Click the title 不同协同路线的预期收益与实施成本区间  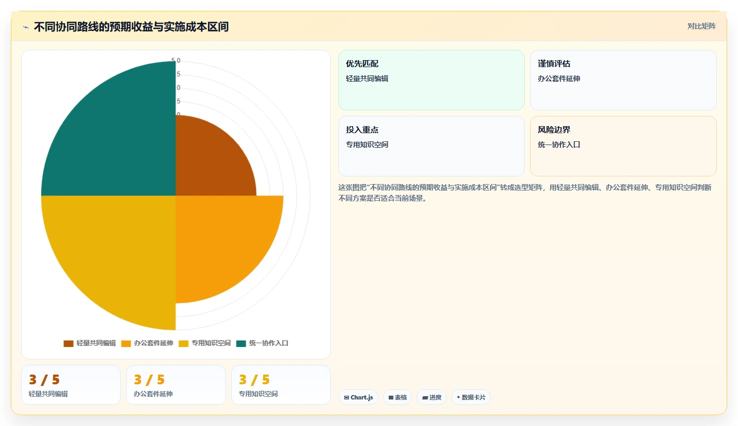(131, 27)
